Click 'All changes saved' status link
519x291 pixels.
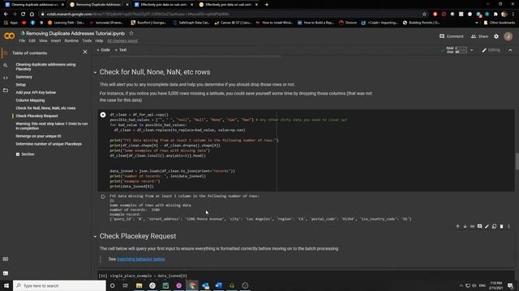point(122,41)
